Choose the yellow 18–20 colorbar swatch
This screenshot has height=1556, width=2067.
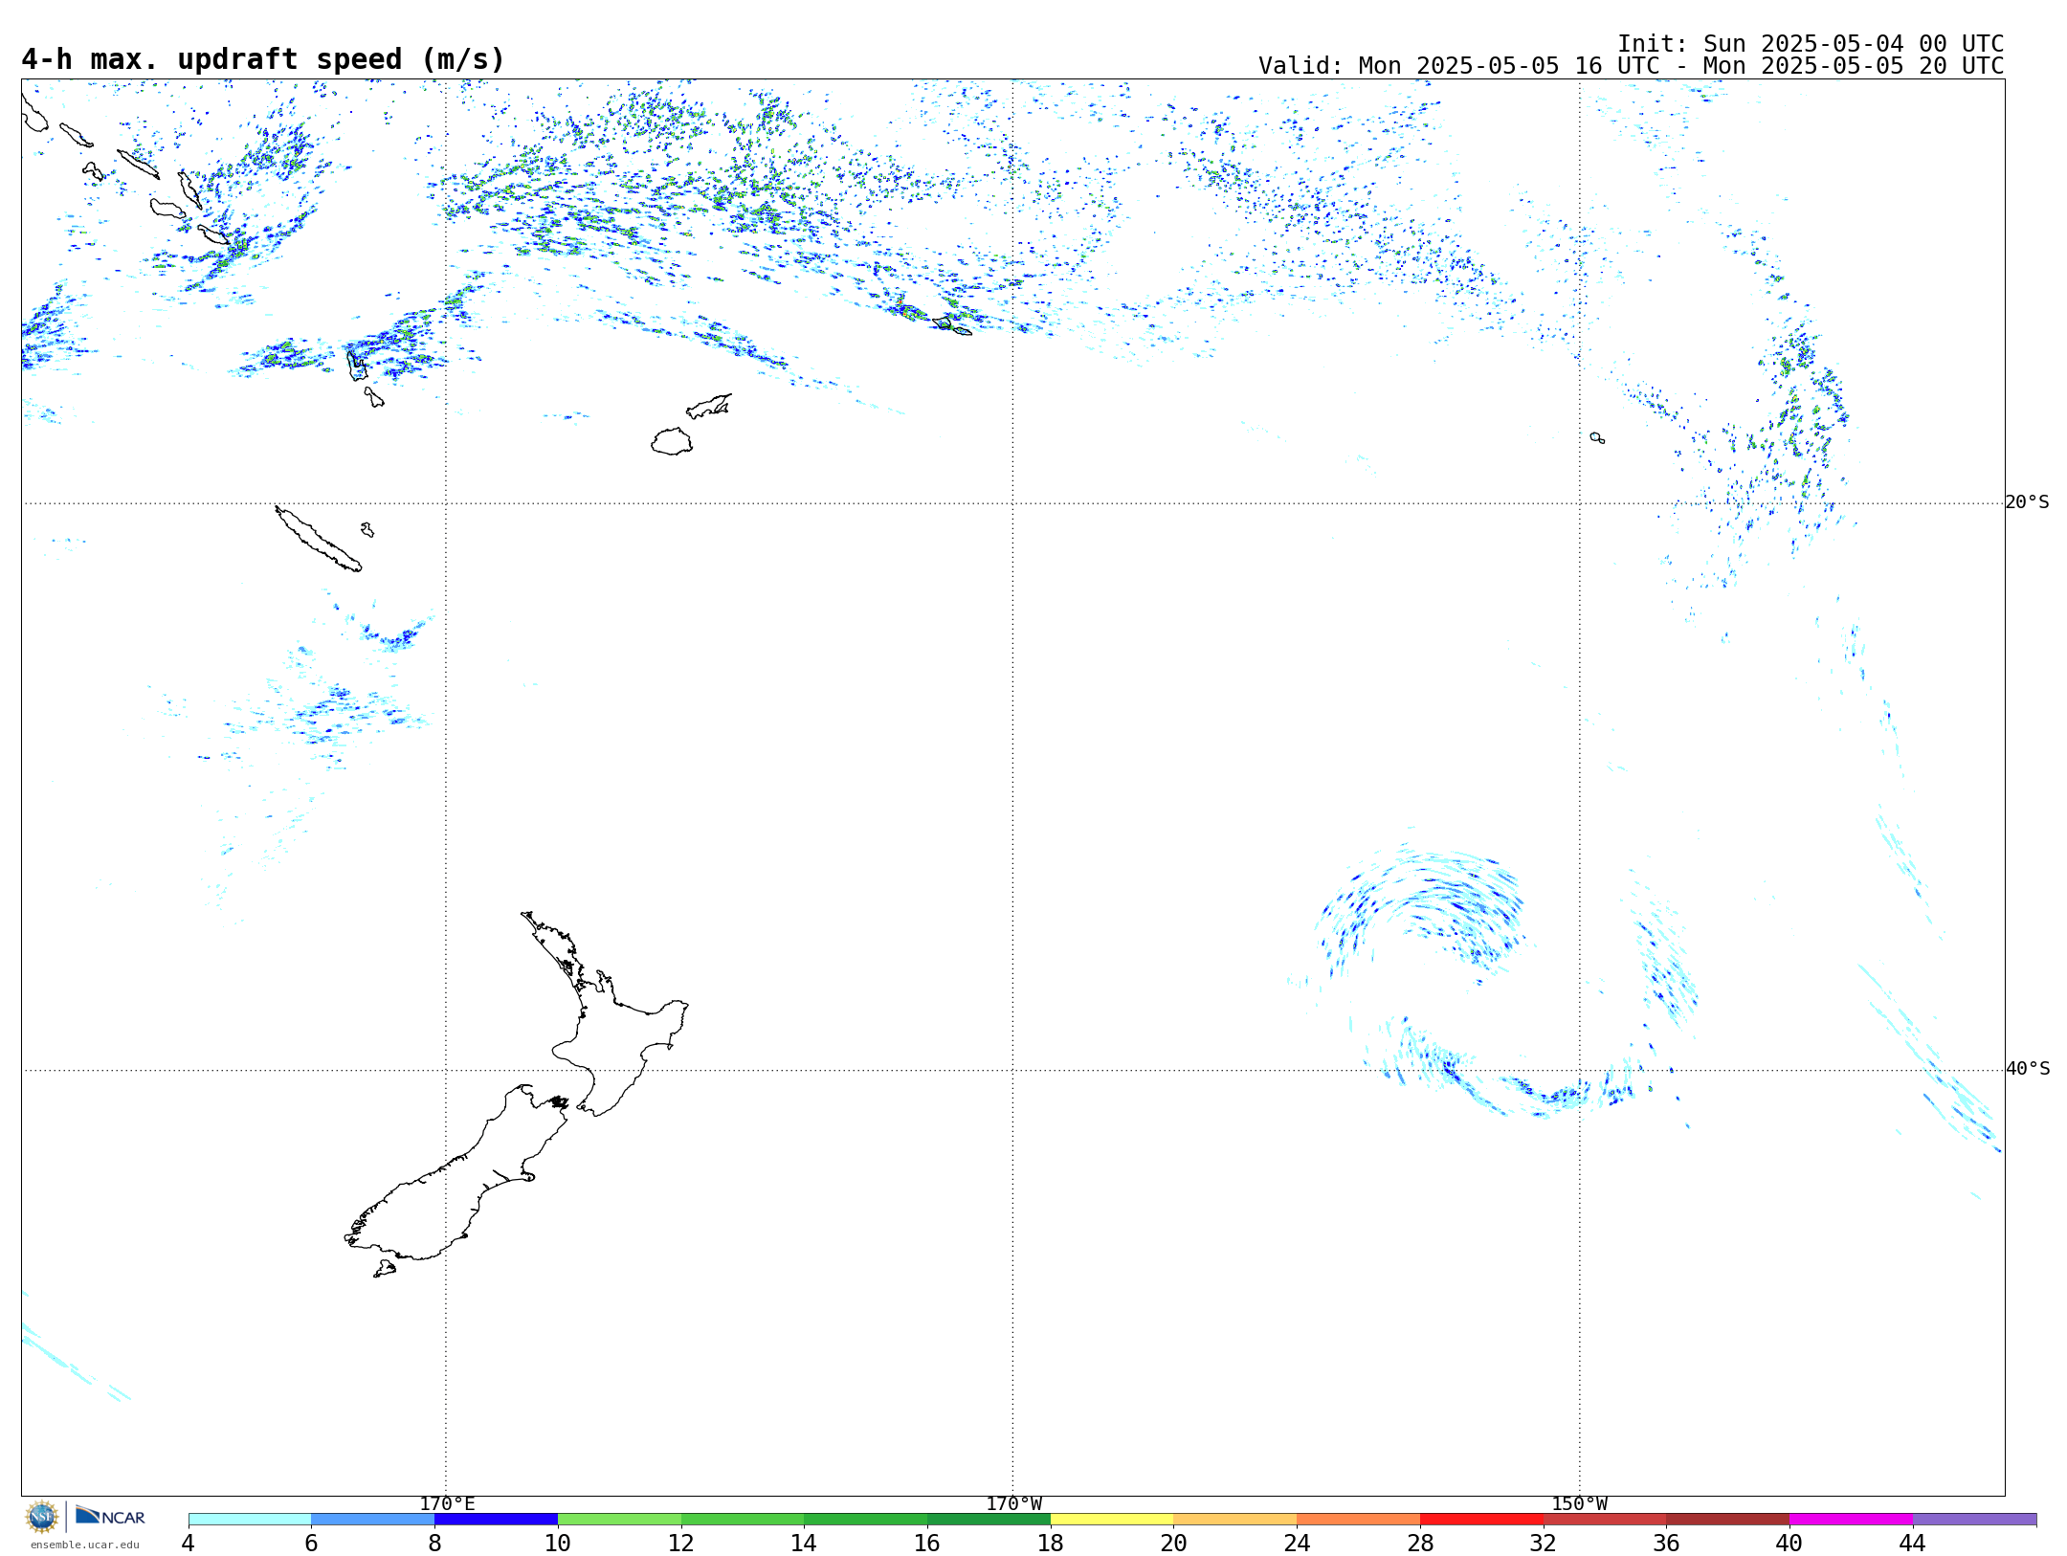1112,1520
